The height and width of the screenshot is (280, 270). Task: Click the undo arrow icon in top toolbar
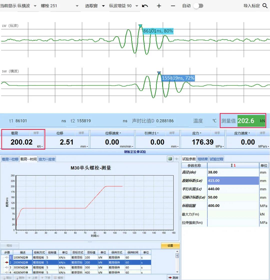click(145, 6)
